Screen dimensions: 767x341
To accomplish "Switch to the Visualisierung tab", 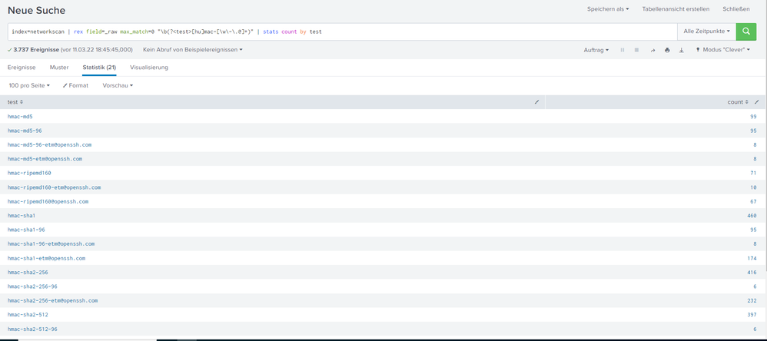I will [149, 68].
